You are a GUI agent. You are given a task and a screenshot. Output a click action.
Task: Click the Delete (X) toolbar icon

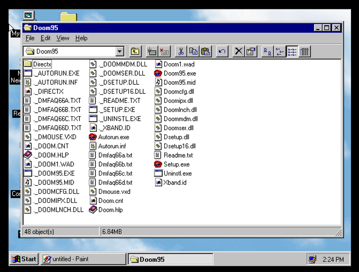pyautogui.click(x=238, y=52)
